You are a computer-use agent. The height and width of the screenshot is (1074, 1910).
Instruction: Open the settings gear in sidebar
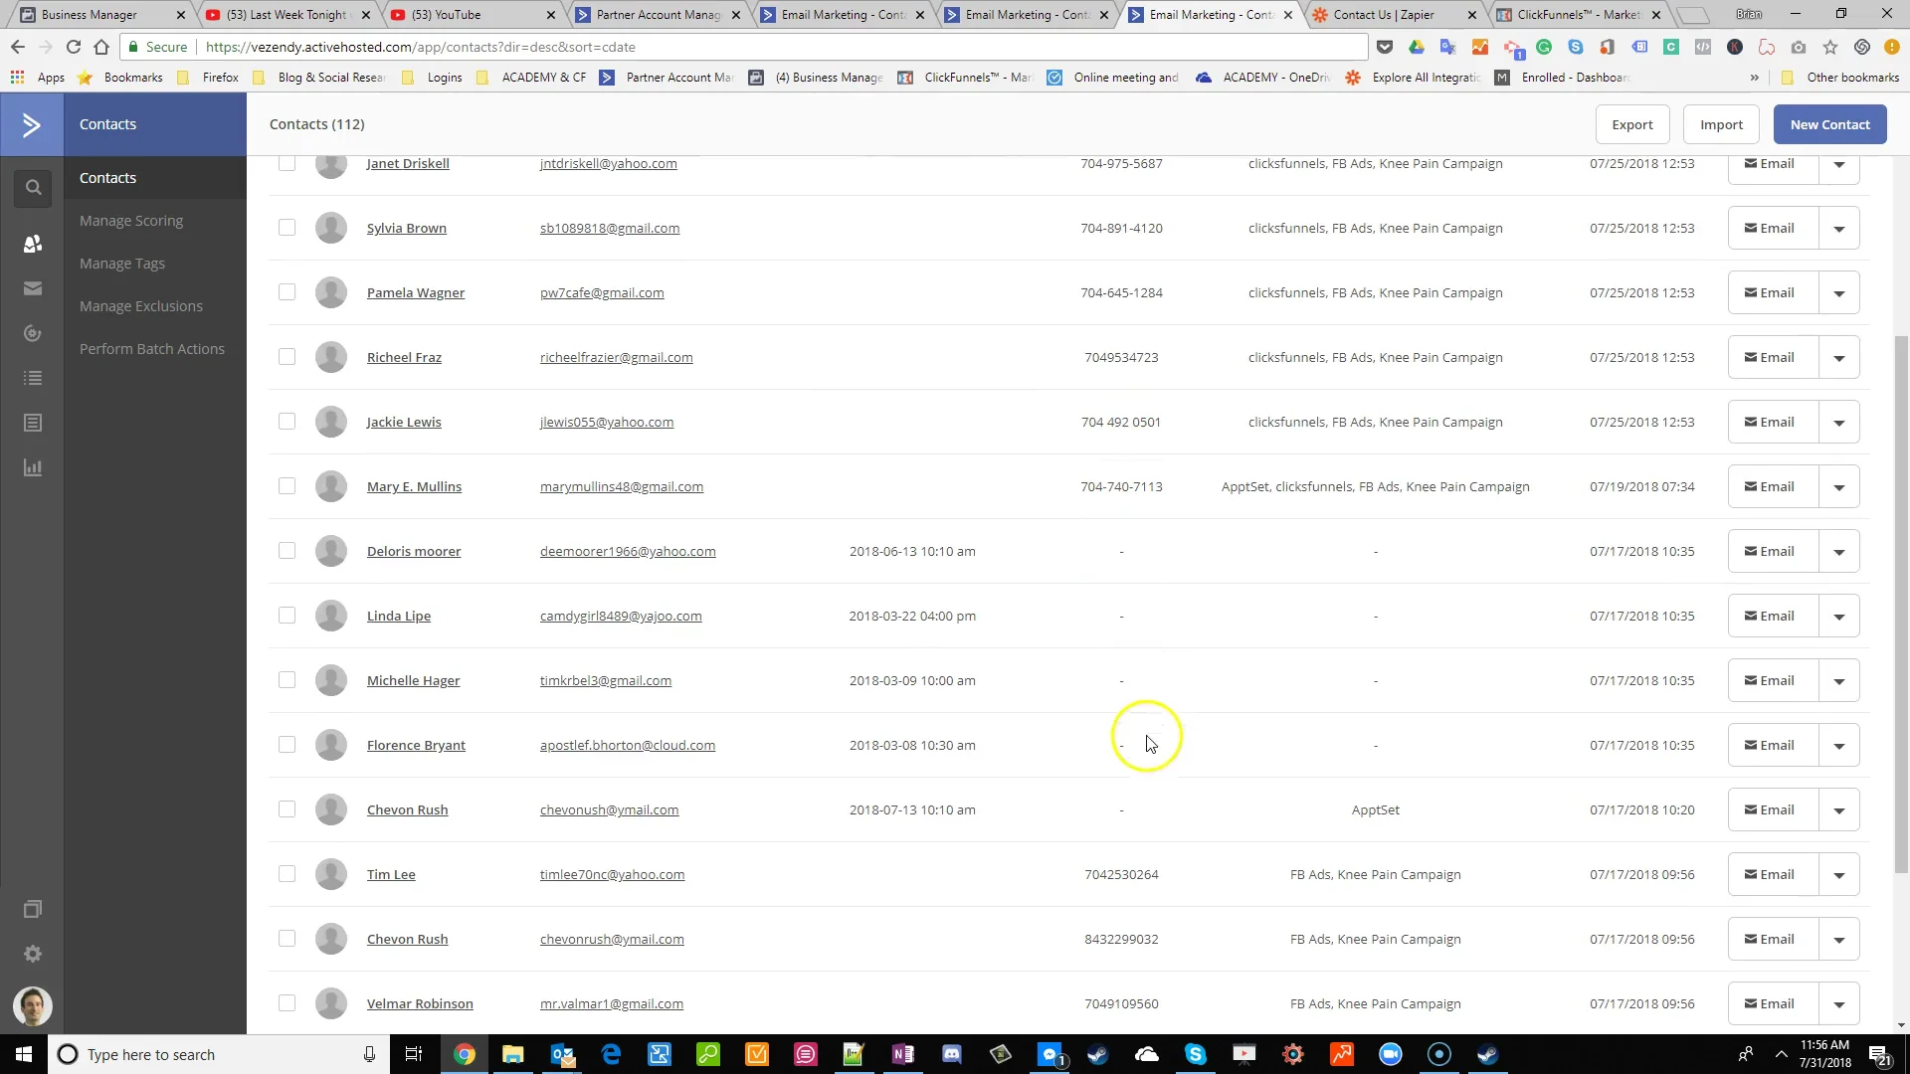33,954
